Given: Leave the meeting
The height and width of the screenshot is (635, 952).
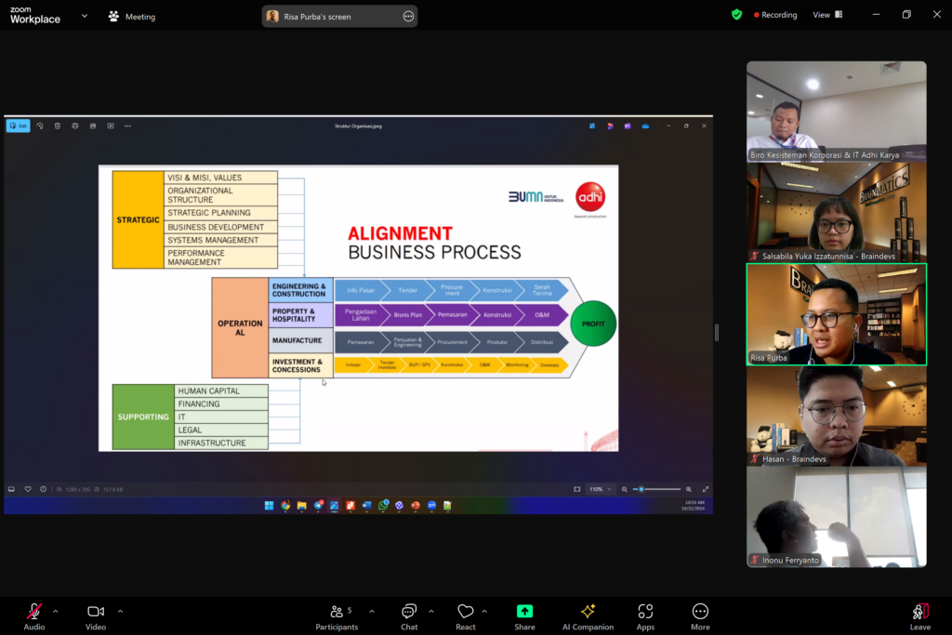Looking at the screenshot, I should coord(919,615).
